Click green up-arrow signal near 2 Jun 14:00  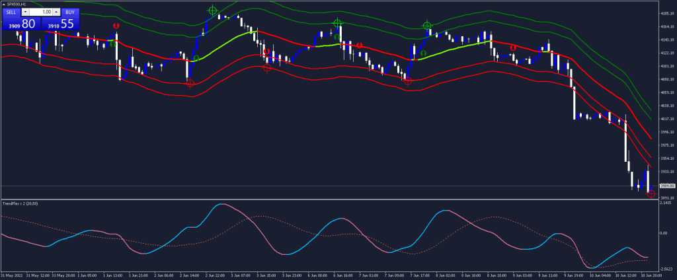(196, 59)
